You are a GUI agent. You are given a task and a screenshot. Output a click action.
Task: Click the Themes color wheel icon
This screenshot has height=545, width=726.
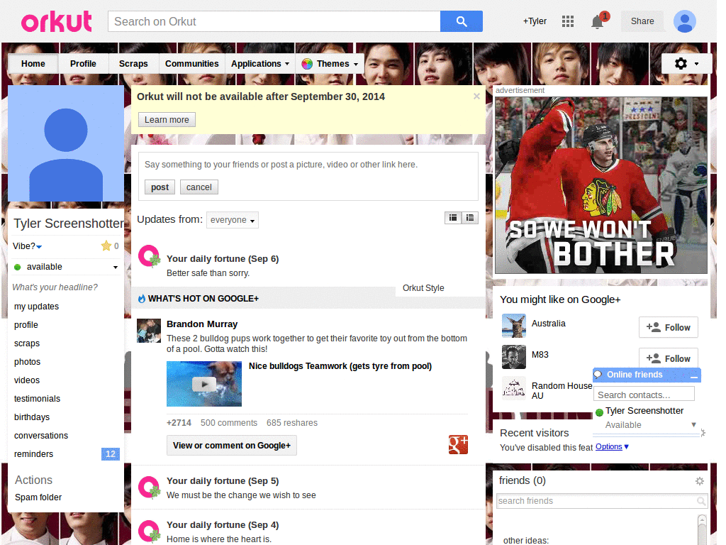click(x=307, y=64)
